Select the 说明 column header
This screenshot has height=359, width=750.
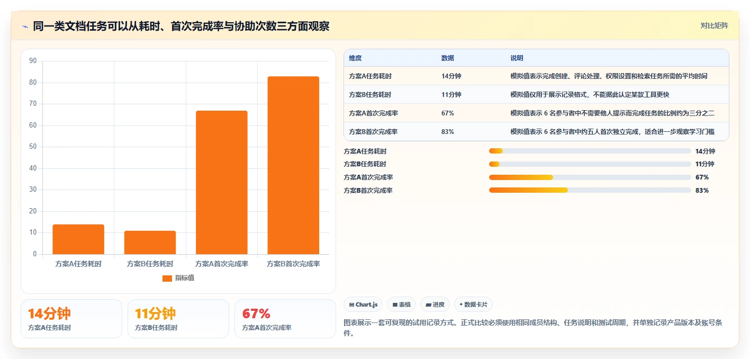tap(517, 58)
